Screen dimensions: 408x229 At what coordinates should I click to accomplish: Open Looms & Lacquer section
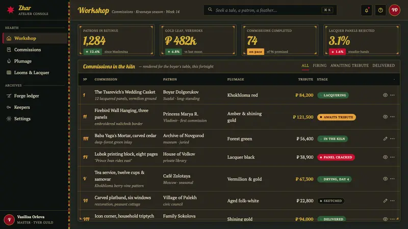tap(35, 72)
